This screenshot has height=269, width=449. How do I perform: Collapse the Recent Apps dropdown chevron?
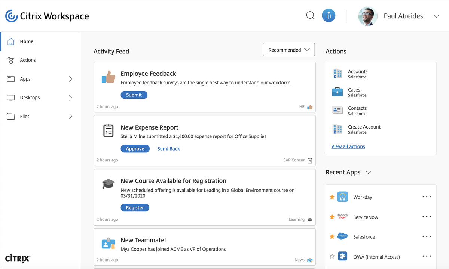(x=368, y=173)
